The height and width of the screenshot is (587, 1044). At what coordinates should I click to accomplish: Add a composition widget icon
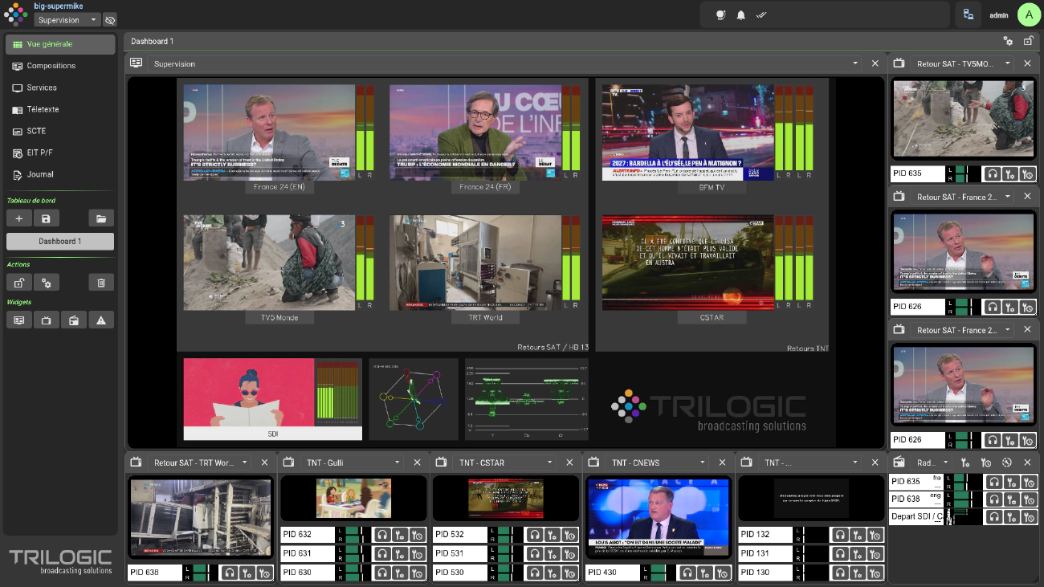(x=19, y=320)
